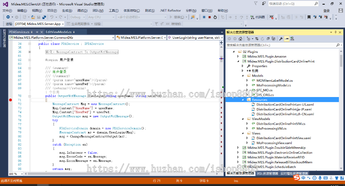Stop debugging with the red stop button
Screen dimensions: 345x186
[x=210, y=17]
